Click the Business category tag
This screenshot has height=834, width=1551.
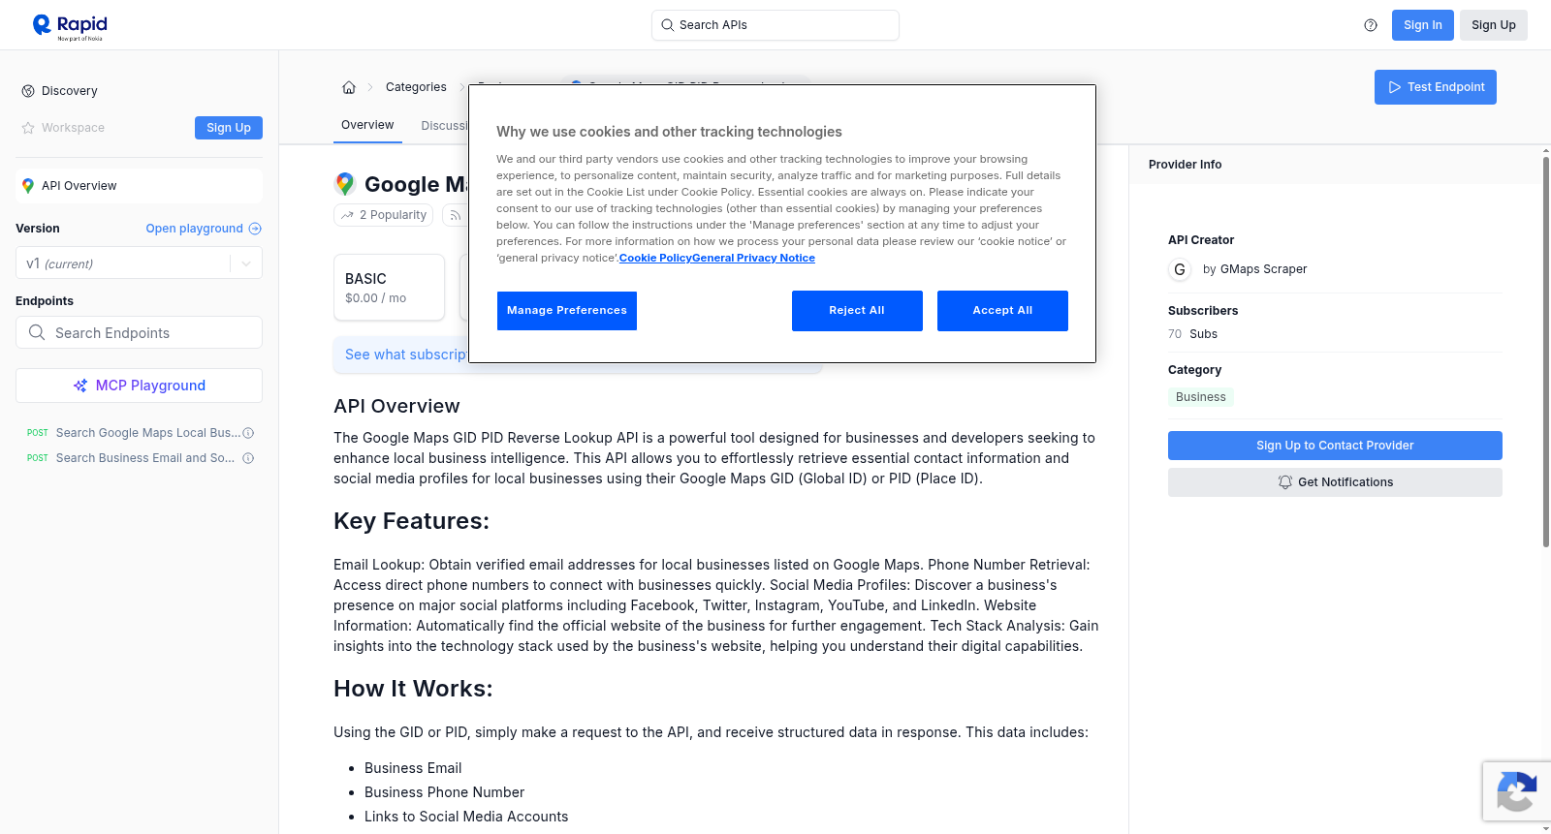coord(1200,397)
